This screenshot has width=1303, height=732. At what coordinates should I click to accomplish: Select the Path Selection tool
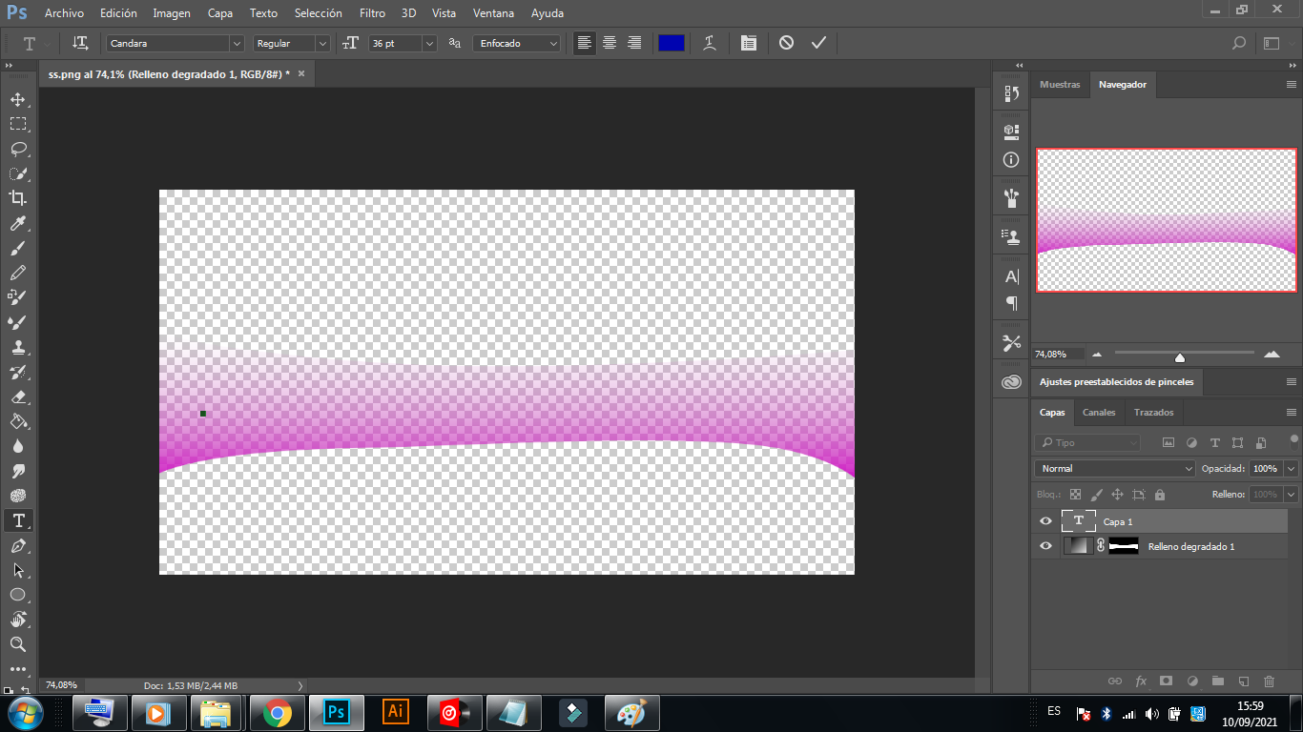click(18, 570)
